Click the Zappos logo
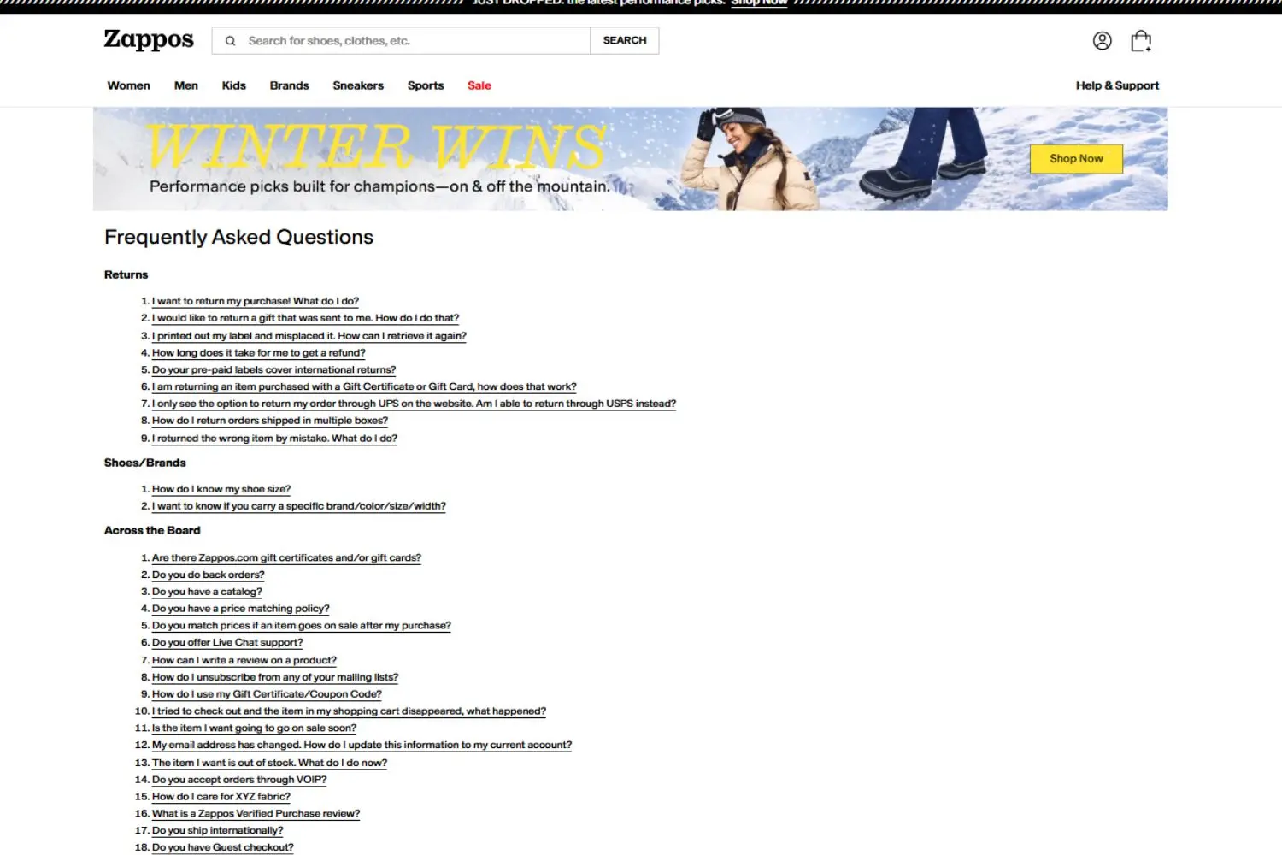The width and height of the screenshot is (1282, 855). click(x=149, y=39)
